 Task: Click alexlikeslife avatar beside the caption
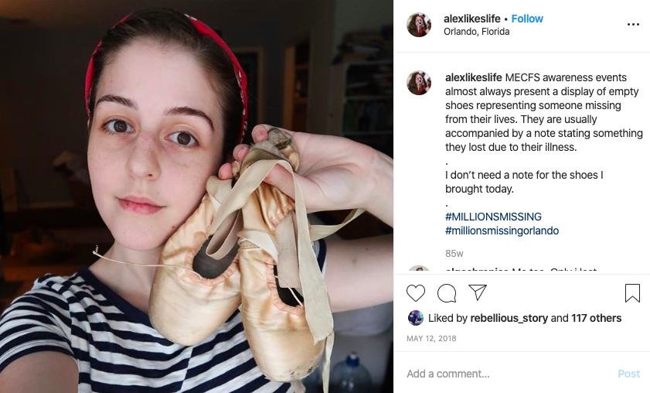tap(419, 83)
